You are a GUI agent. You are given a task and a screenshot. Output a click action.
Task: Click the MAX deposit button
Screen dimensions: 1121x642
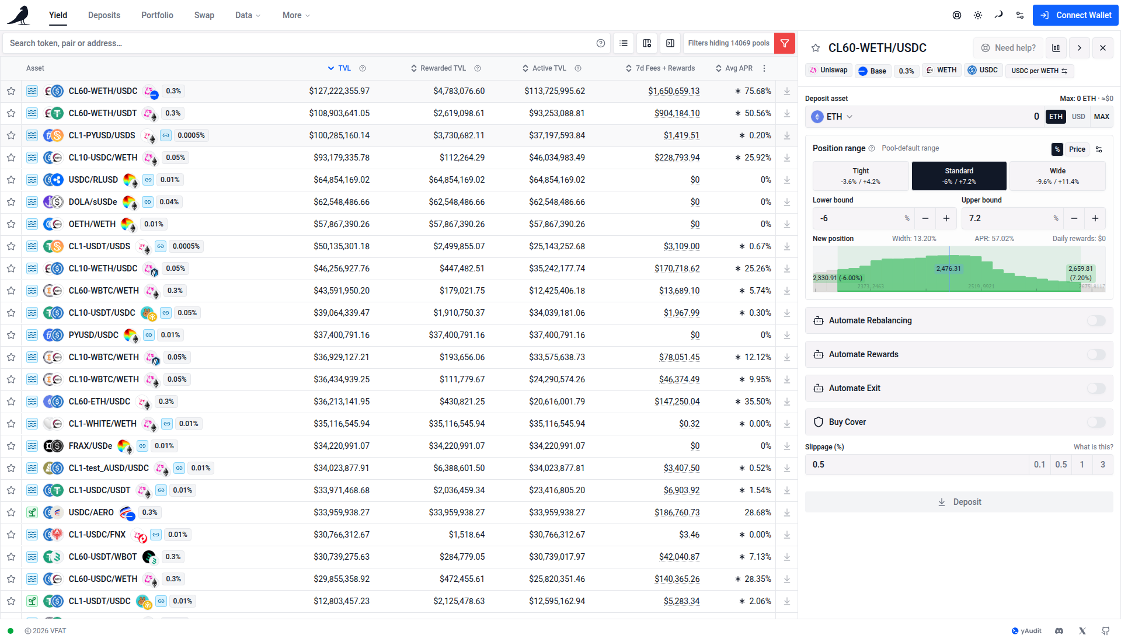1101,117
